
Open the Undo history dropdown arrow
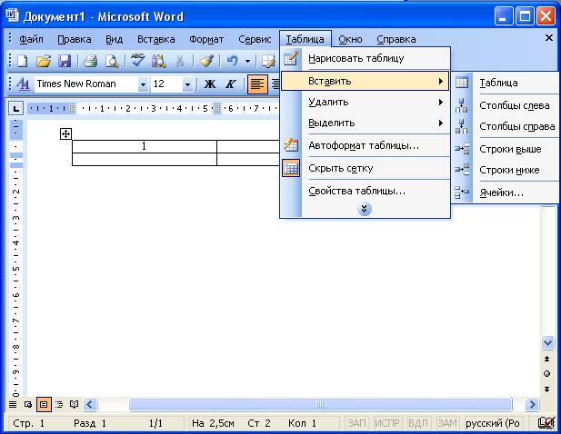coord(247,61)
